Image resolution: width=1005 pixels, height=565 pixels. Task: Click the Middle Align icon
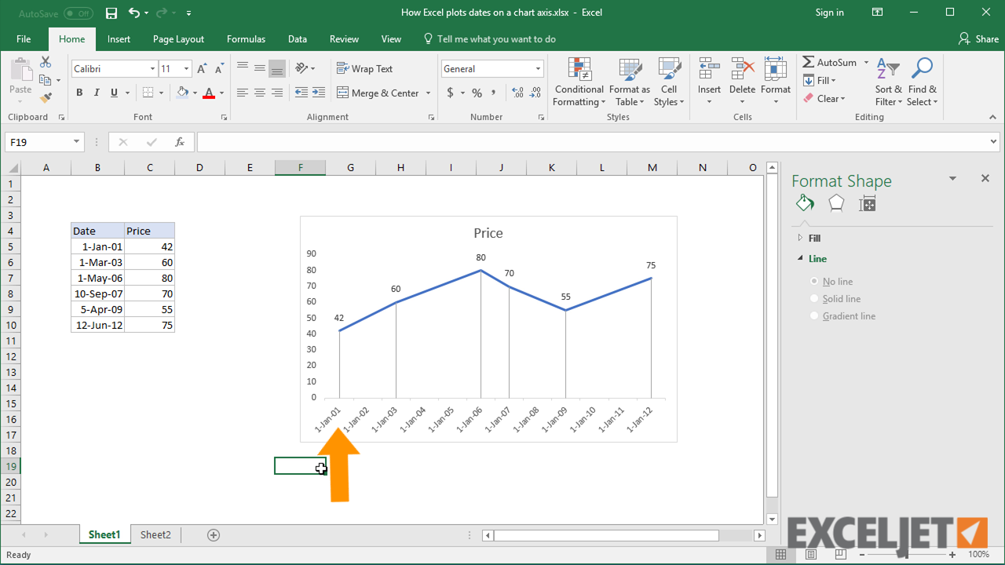coord(259,69)
